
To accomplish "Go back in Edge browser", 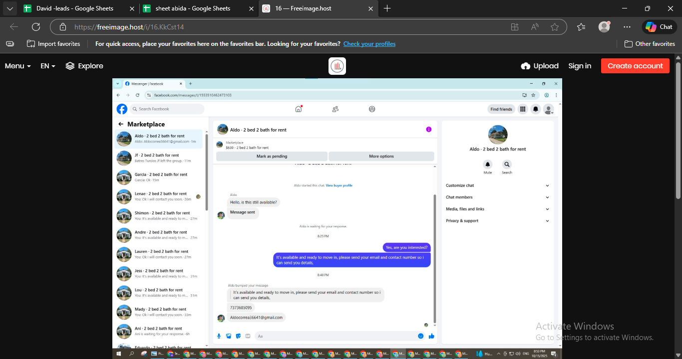I will [14, 27].
